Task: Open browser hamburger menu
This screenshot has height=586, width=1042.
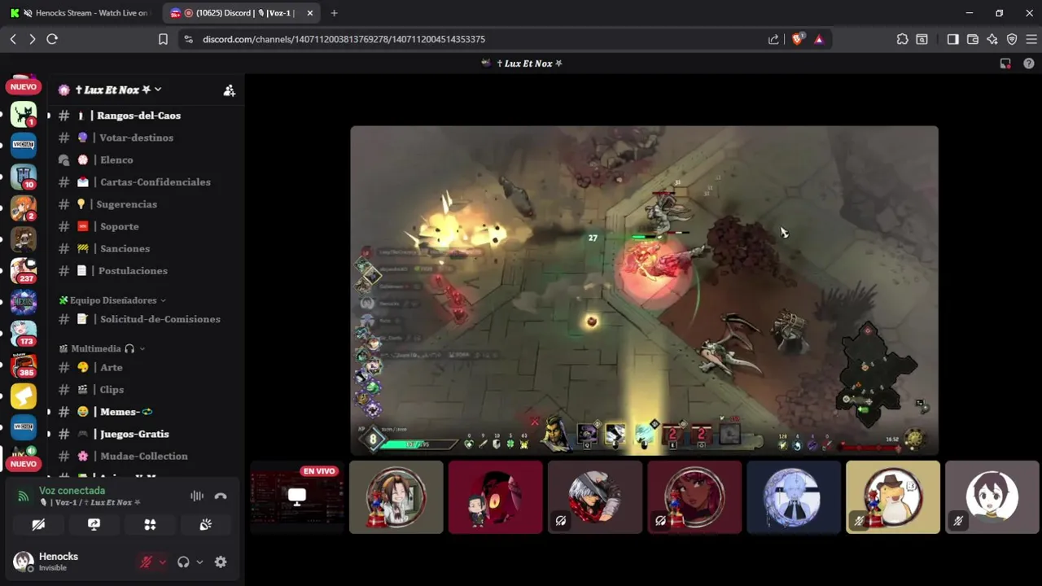Action: pyautogui.click(x=1031, y=39)
